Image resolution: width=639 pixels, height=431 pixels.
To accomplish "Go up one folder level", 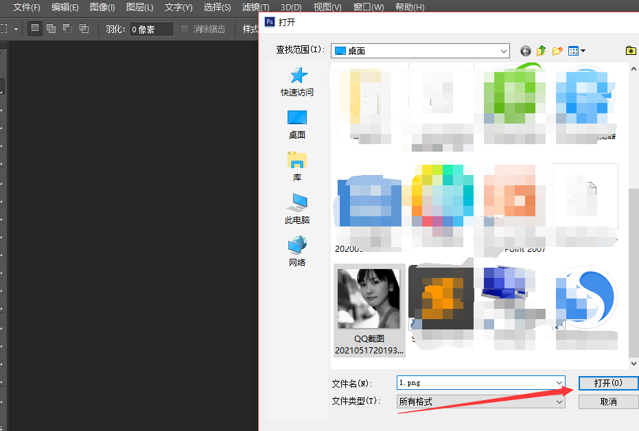I will pos(541,51).
